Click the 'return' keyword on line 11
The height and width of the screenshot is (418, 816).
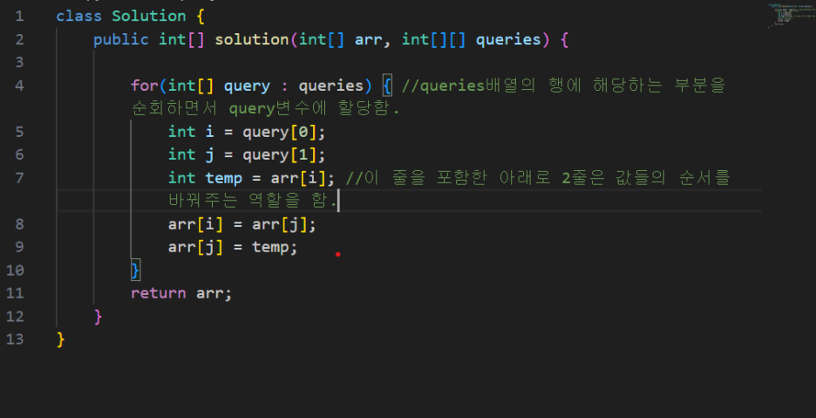coord(158,293)
